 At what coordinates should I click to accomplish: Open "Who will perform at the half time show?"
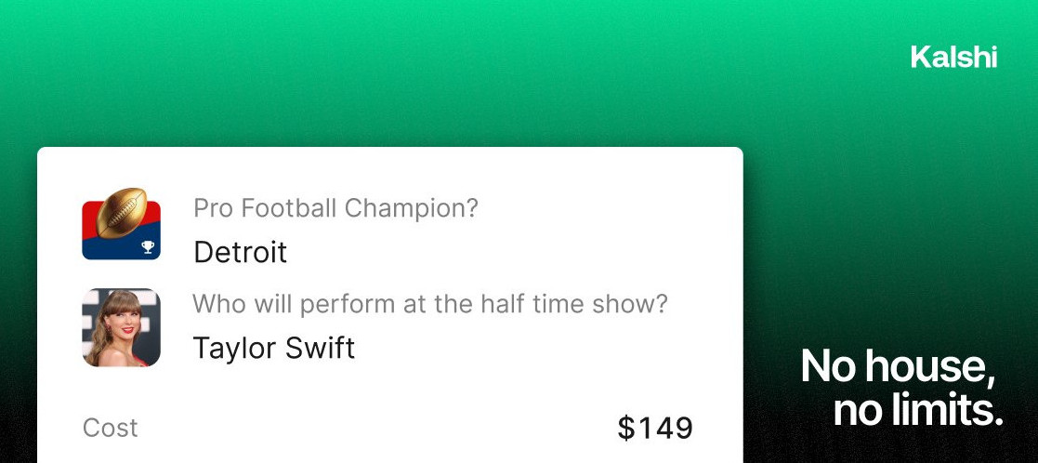(430, 304)
